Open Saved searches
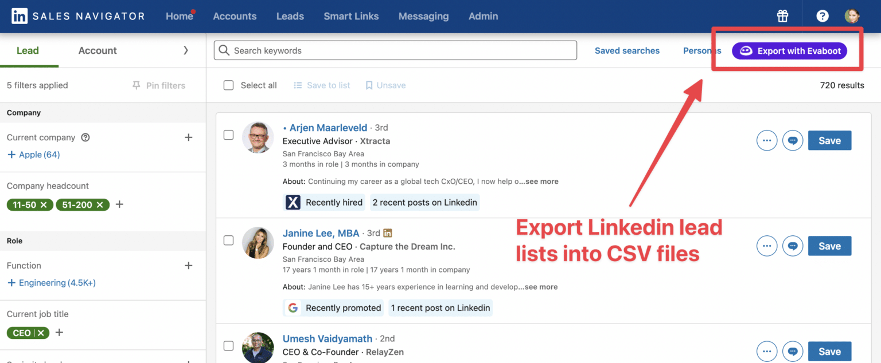This screenshot has height=363, width=881. (x=627, y=50)
